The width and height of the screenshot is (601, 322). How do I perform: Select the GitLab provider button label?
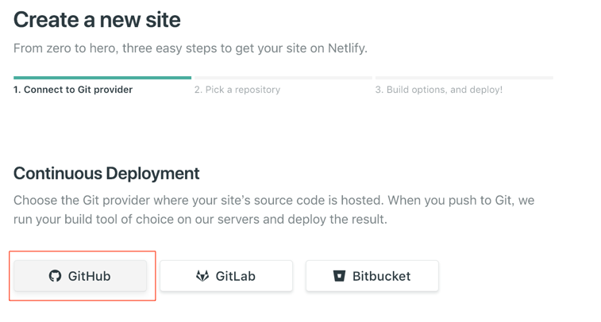click(235, 276)
